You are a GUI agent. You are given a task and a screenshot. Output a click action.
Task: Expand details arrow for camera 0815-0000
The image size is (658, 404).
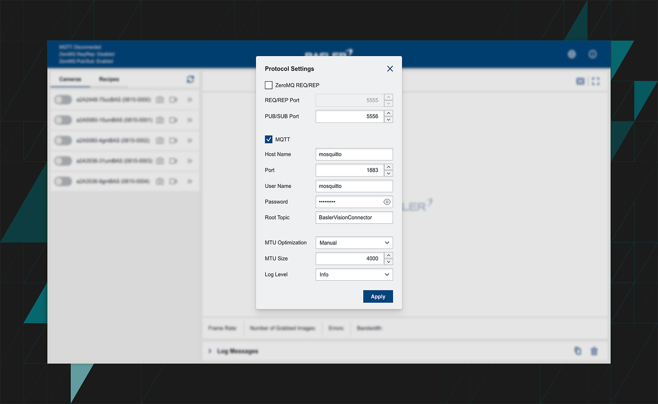(190, 100)
